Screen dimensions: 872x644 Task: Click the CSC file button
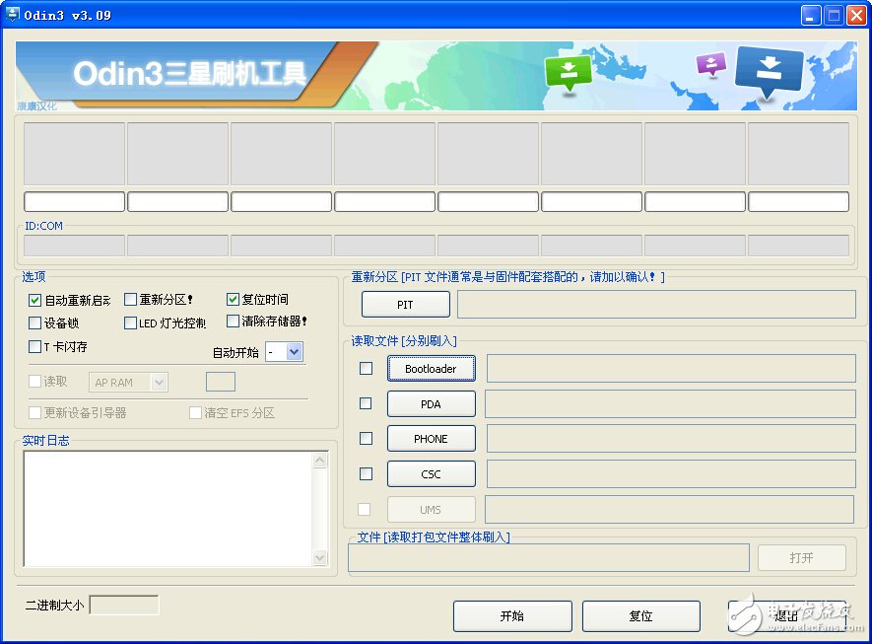pos(431,473)
